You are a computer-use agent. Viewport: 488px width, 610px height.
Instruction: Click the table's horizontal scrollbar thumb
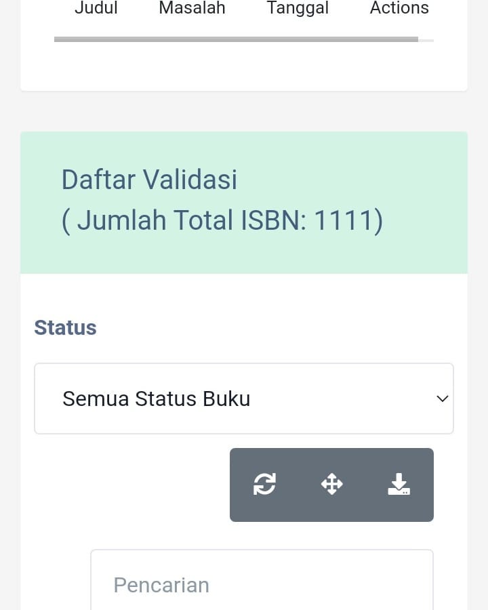(236, 39)
